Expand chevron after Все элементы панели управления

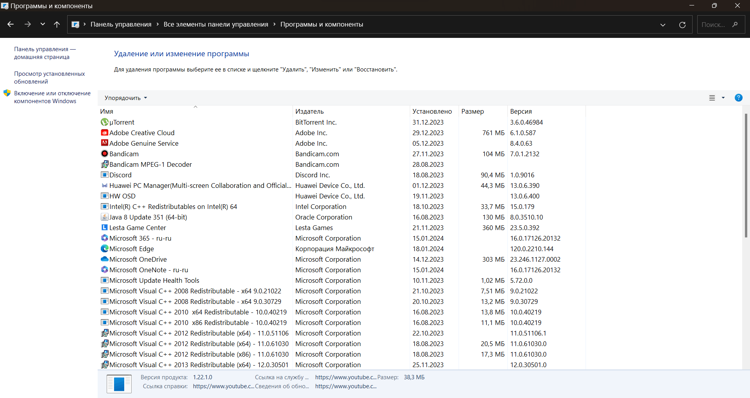coord(274,24)
